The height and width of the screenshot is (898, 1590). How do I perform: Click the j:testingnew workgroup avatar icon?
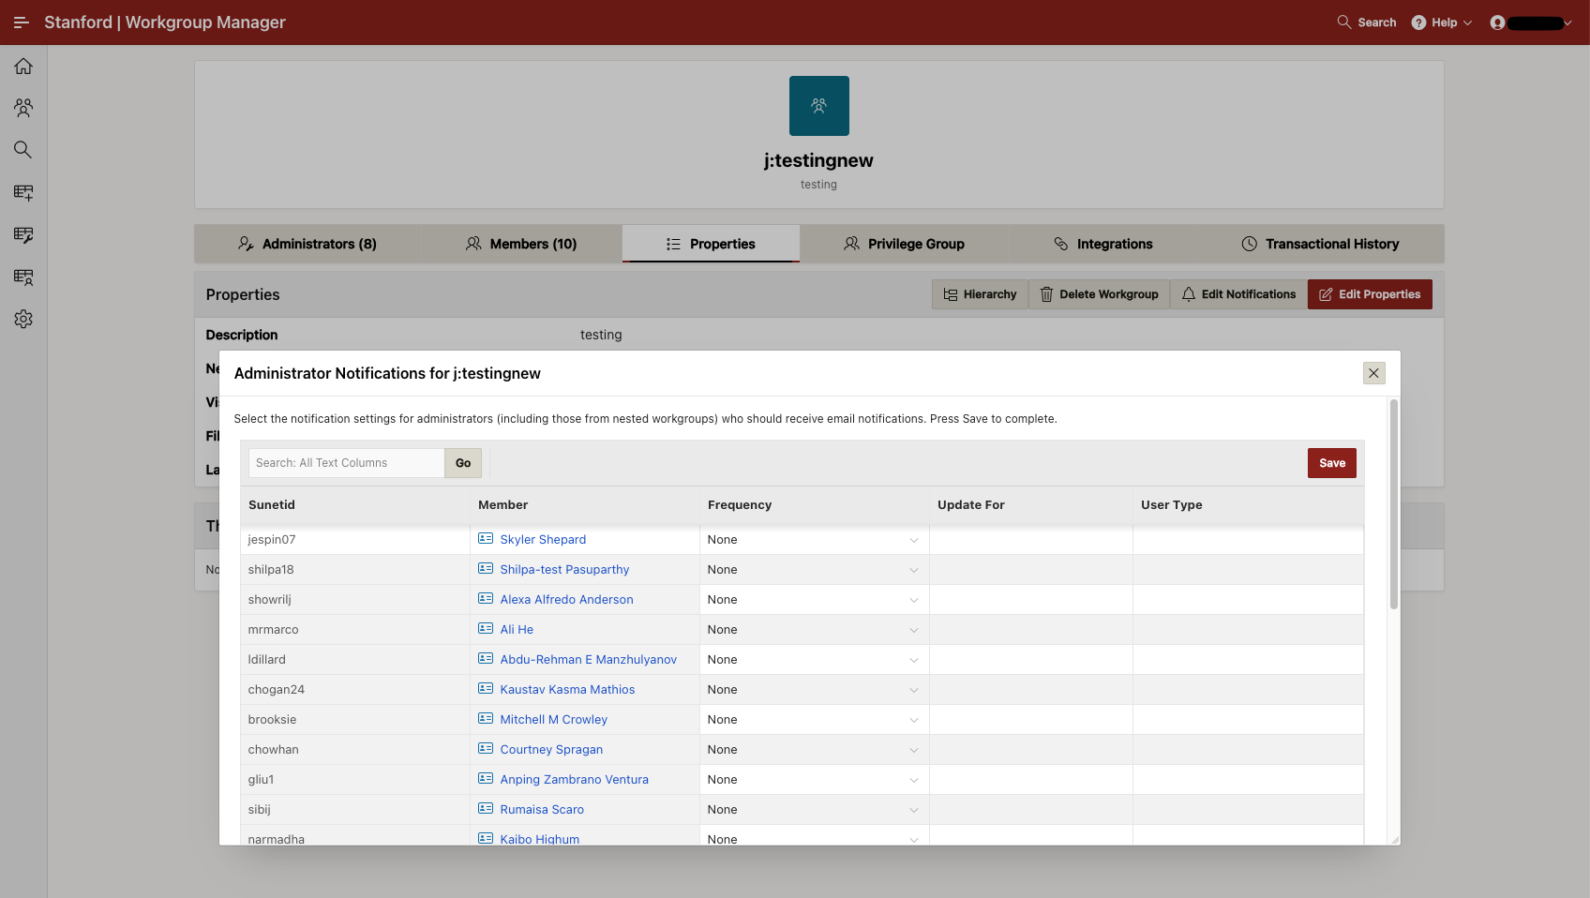click(818, 106)
